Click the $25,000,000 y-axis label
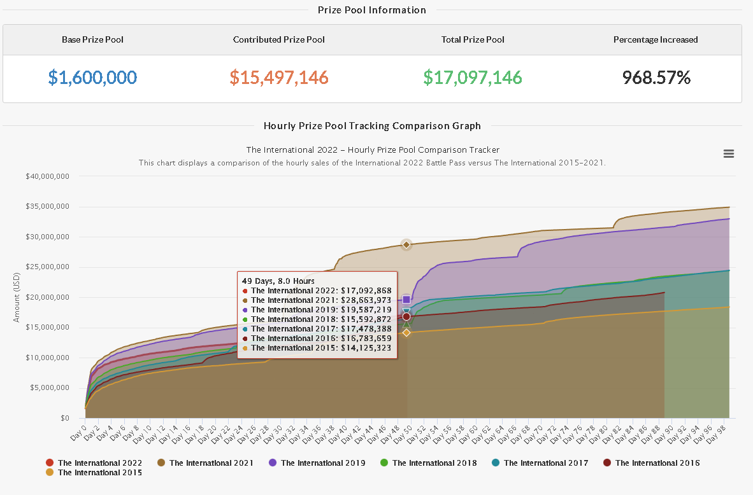The height and width of the screenshot is (495, 753). (x=48, y=267)
